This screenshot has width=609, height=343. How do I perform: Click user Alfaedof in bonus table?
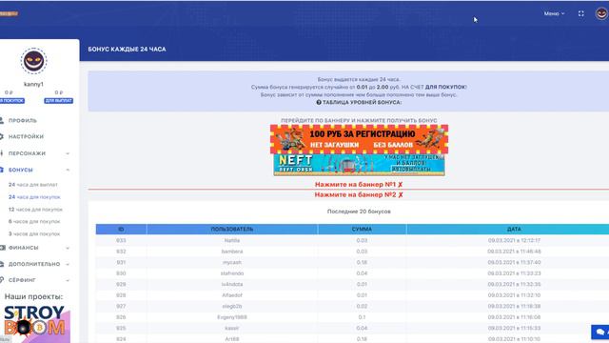232,295
